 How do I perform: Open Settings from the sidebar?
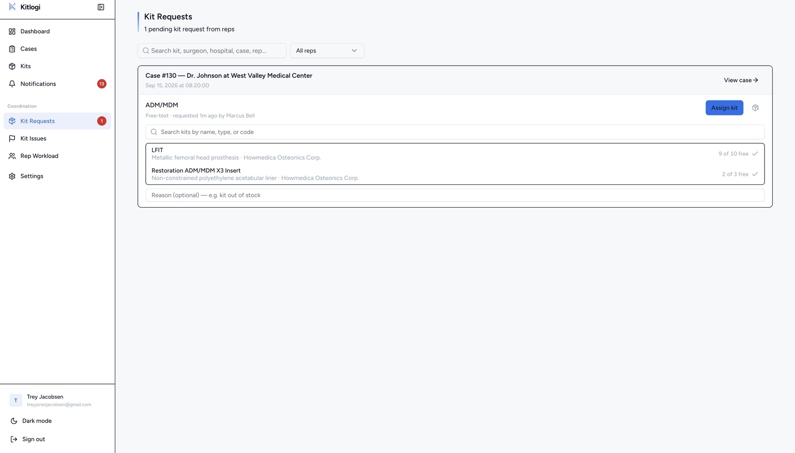(57, 176)
